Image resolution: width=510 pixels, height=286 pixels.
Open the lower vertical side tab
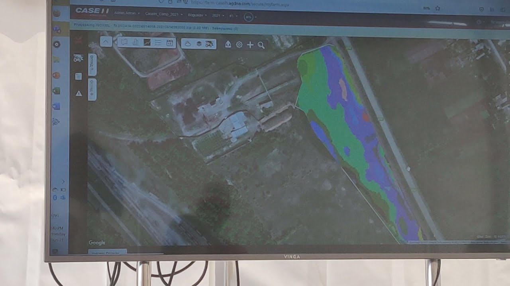[x=92, y=89]
